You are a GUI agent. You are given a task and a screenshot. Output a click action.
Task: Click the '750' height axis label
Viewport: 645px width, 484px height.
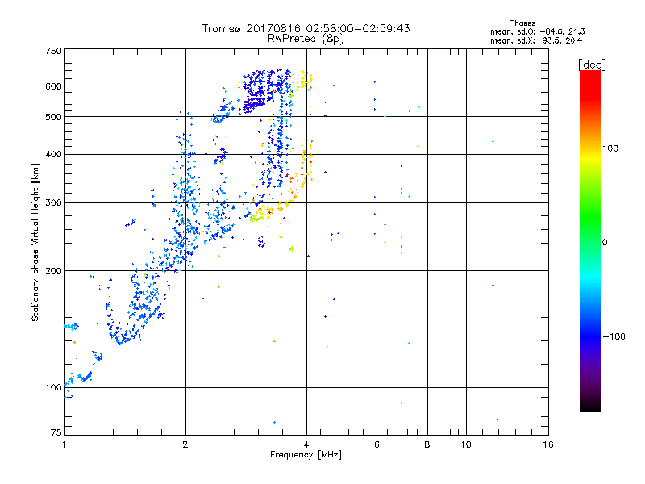pos(53,51)
